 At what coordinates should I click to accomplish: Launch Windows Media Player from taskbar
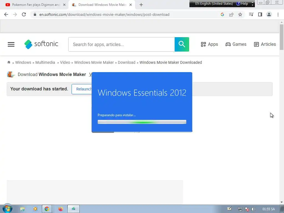click(x=35, y=209)
